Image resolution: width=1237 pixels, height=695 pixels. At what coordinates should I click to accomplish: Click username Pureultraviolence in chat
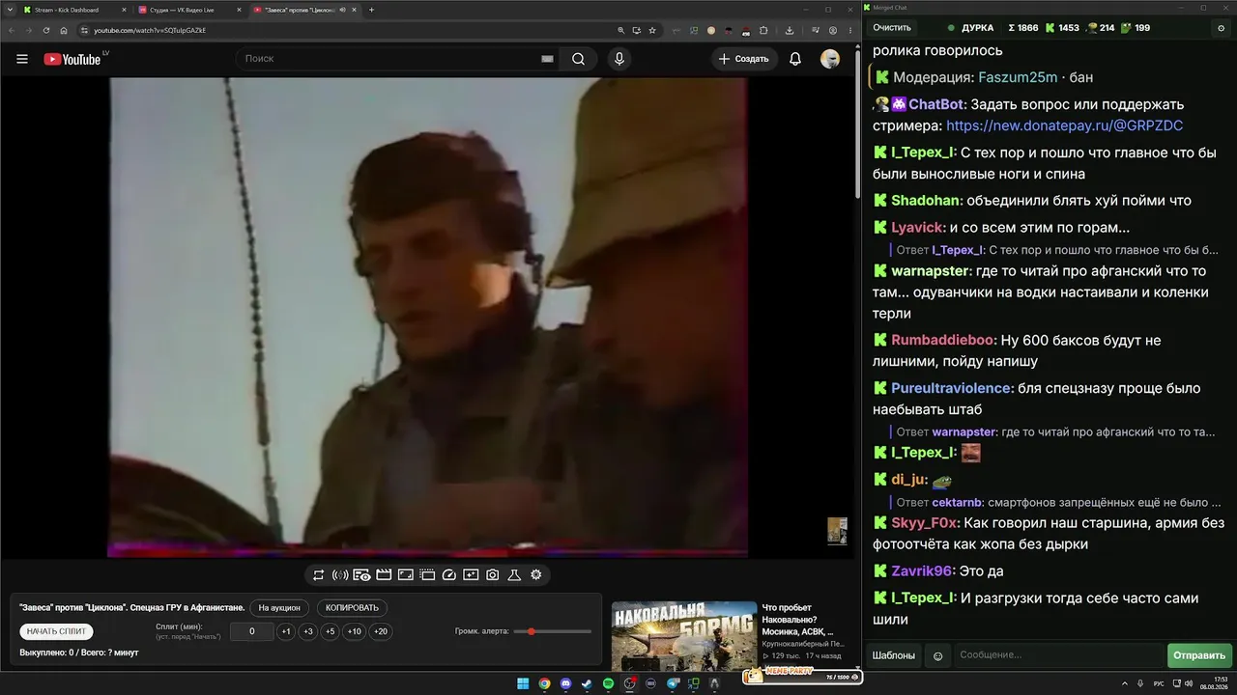pyautogui.click(x=952, y=388)
